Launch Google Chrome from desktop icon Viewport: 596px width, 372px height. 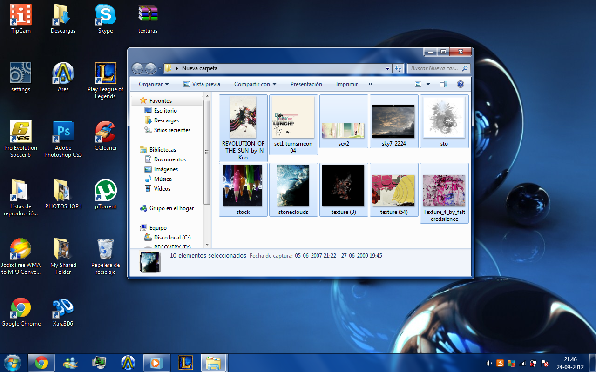click(x=21, y=312)
